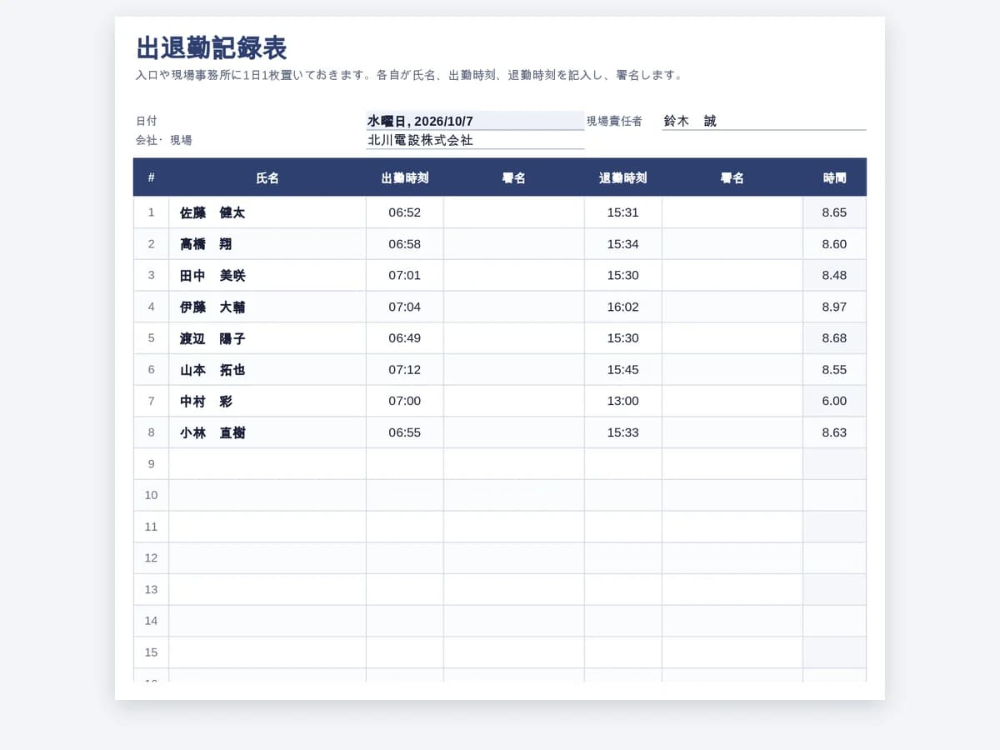The width and height of the screenshot is (1000, 750).
Task: Click clock-in time 07:12
Action: click(x=405, y=370)
